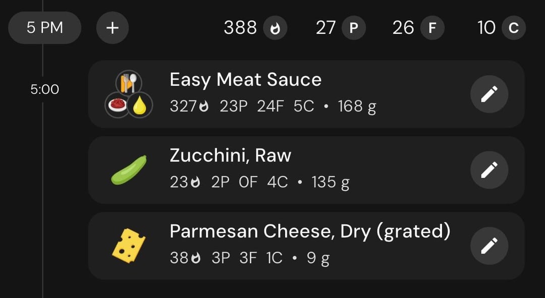Tap the cheese food icon
The image size is (545, 298).
point(129,246)
